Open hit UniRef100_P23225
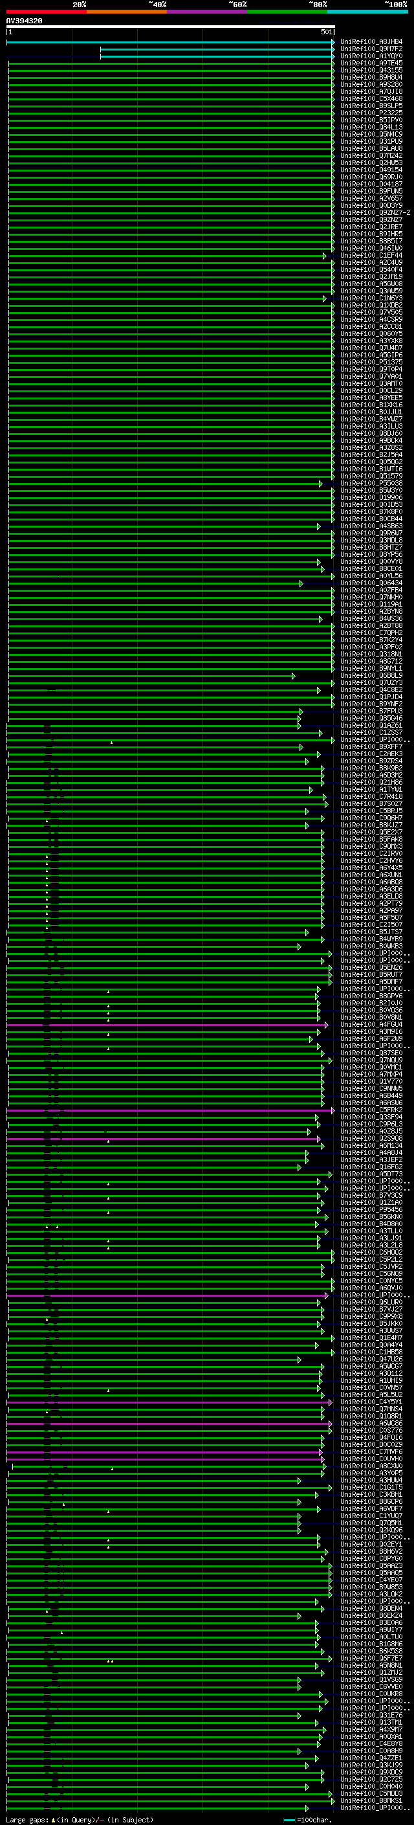Screen dimensions: 414x1825 (x=371, y=113)
